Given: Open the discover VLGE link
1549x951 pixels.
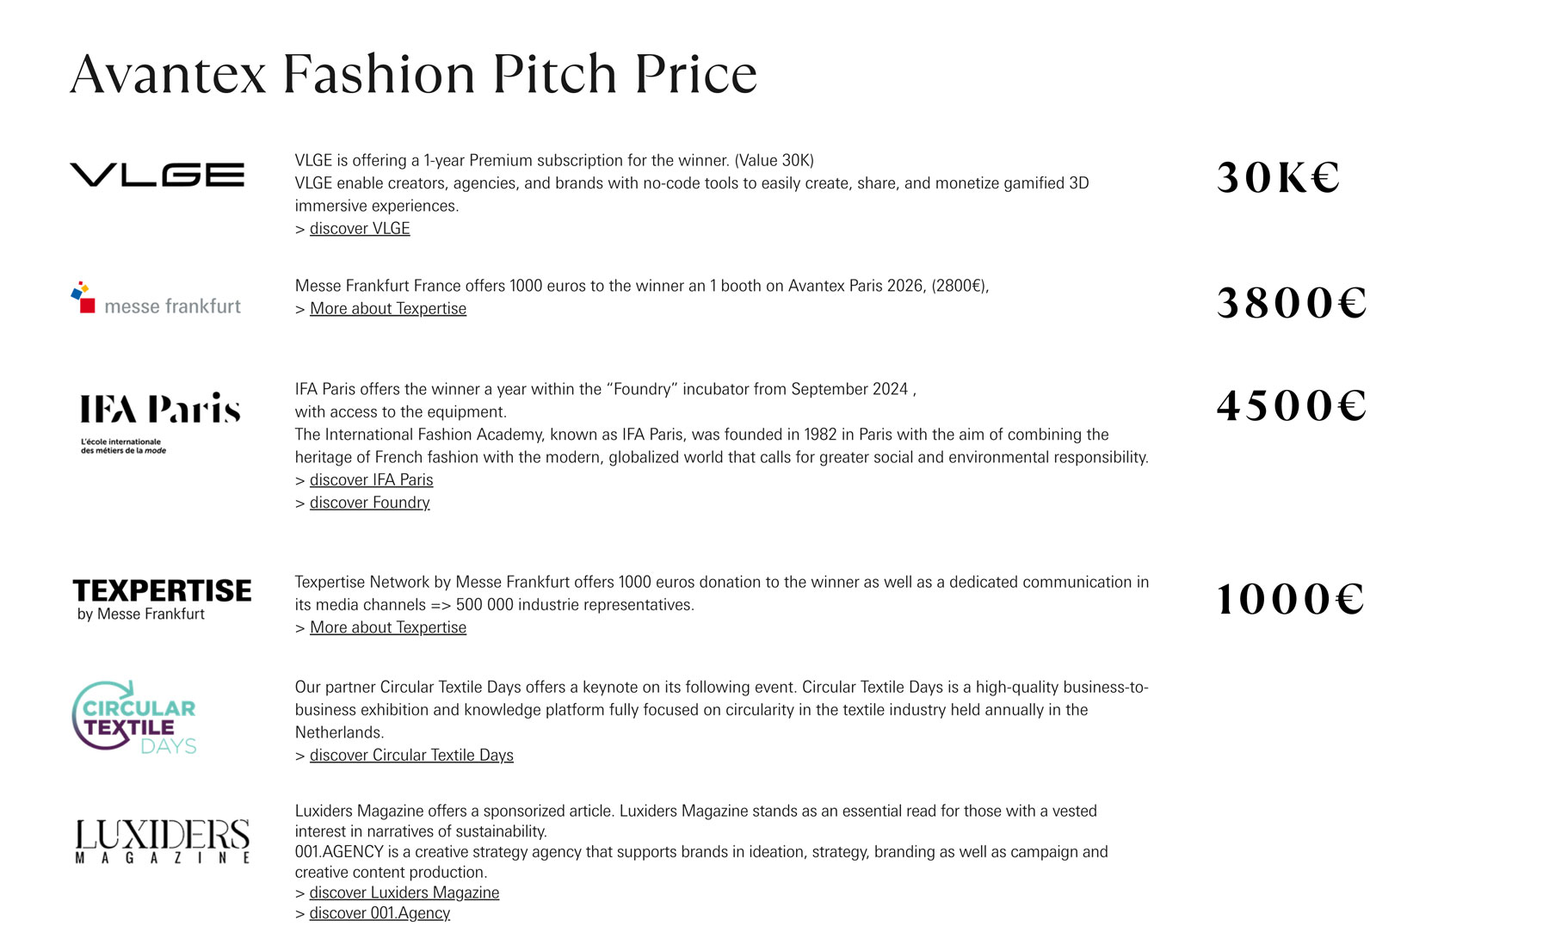Looking at the screenshot, I should [x=360, y=228].
